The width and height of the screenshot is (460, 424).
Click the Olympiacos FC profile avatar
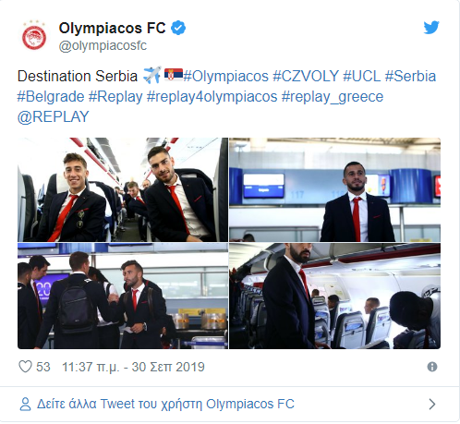tap(34, 36)
